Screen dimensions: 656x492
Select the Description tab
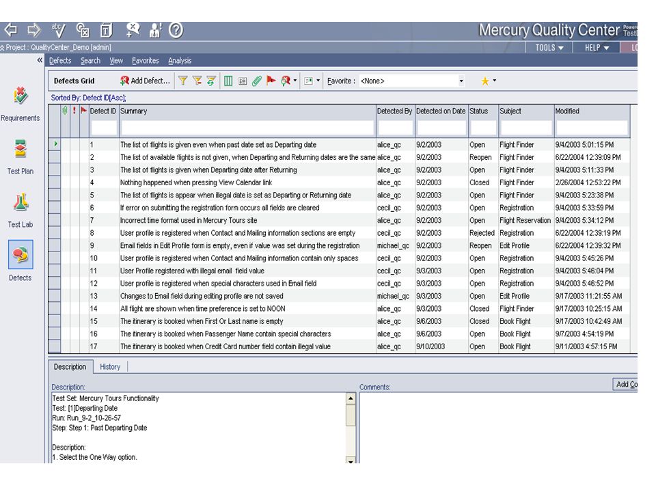[x=70, y=367]
